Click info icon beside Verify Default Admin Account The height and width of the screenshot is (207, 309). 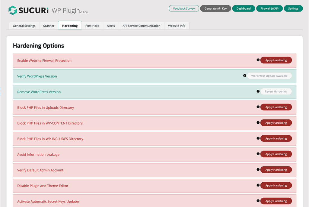pos(258,169)
